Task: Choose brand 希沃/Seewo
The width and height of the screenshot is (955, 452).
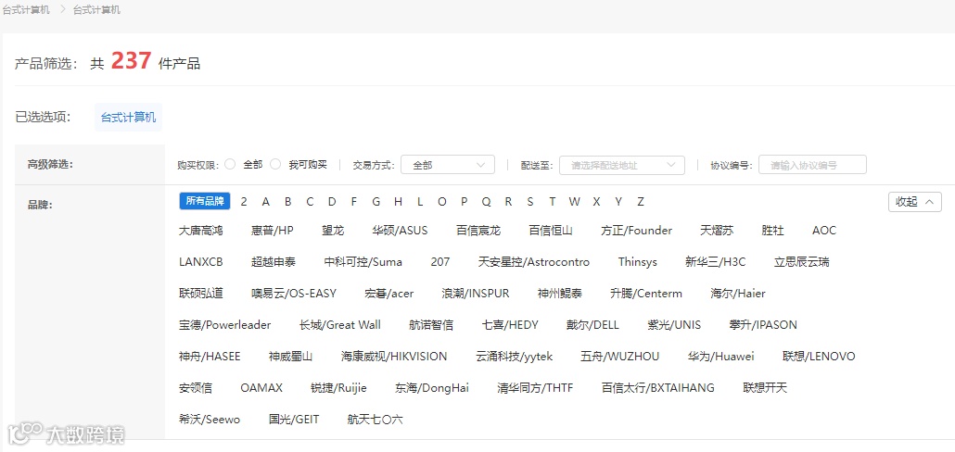Action: pyautogui.click(x=210, y=420)
